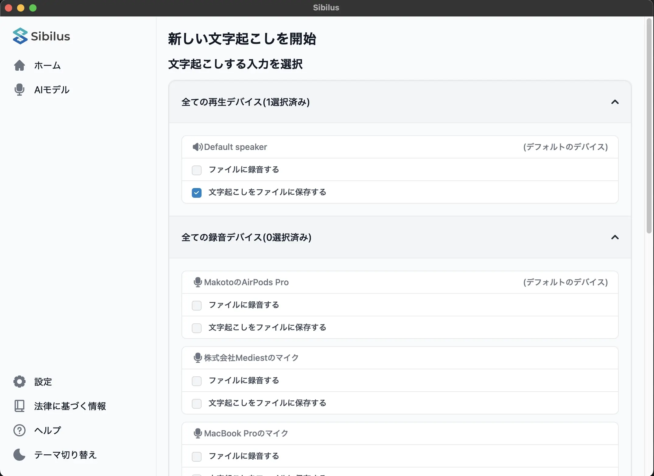Click the Sibilus window title text
Screen dimensions: 654x476
[x=326, y=8]
